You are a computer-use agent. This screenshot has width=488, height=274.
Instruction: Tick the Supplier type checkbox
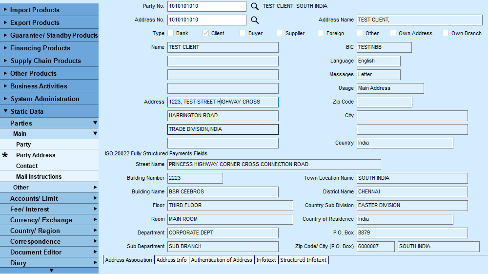click(x=280, y=33)
